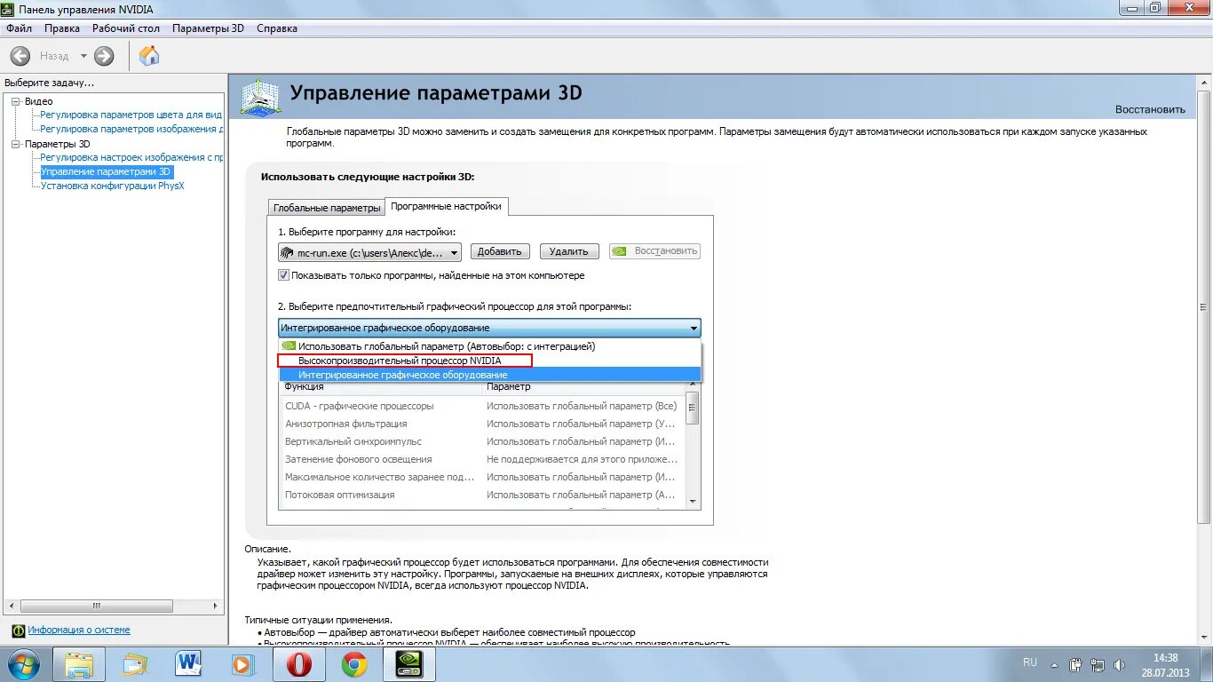Click NVIDIA Control Panel taskbar icon

[408, 664]
